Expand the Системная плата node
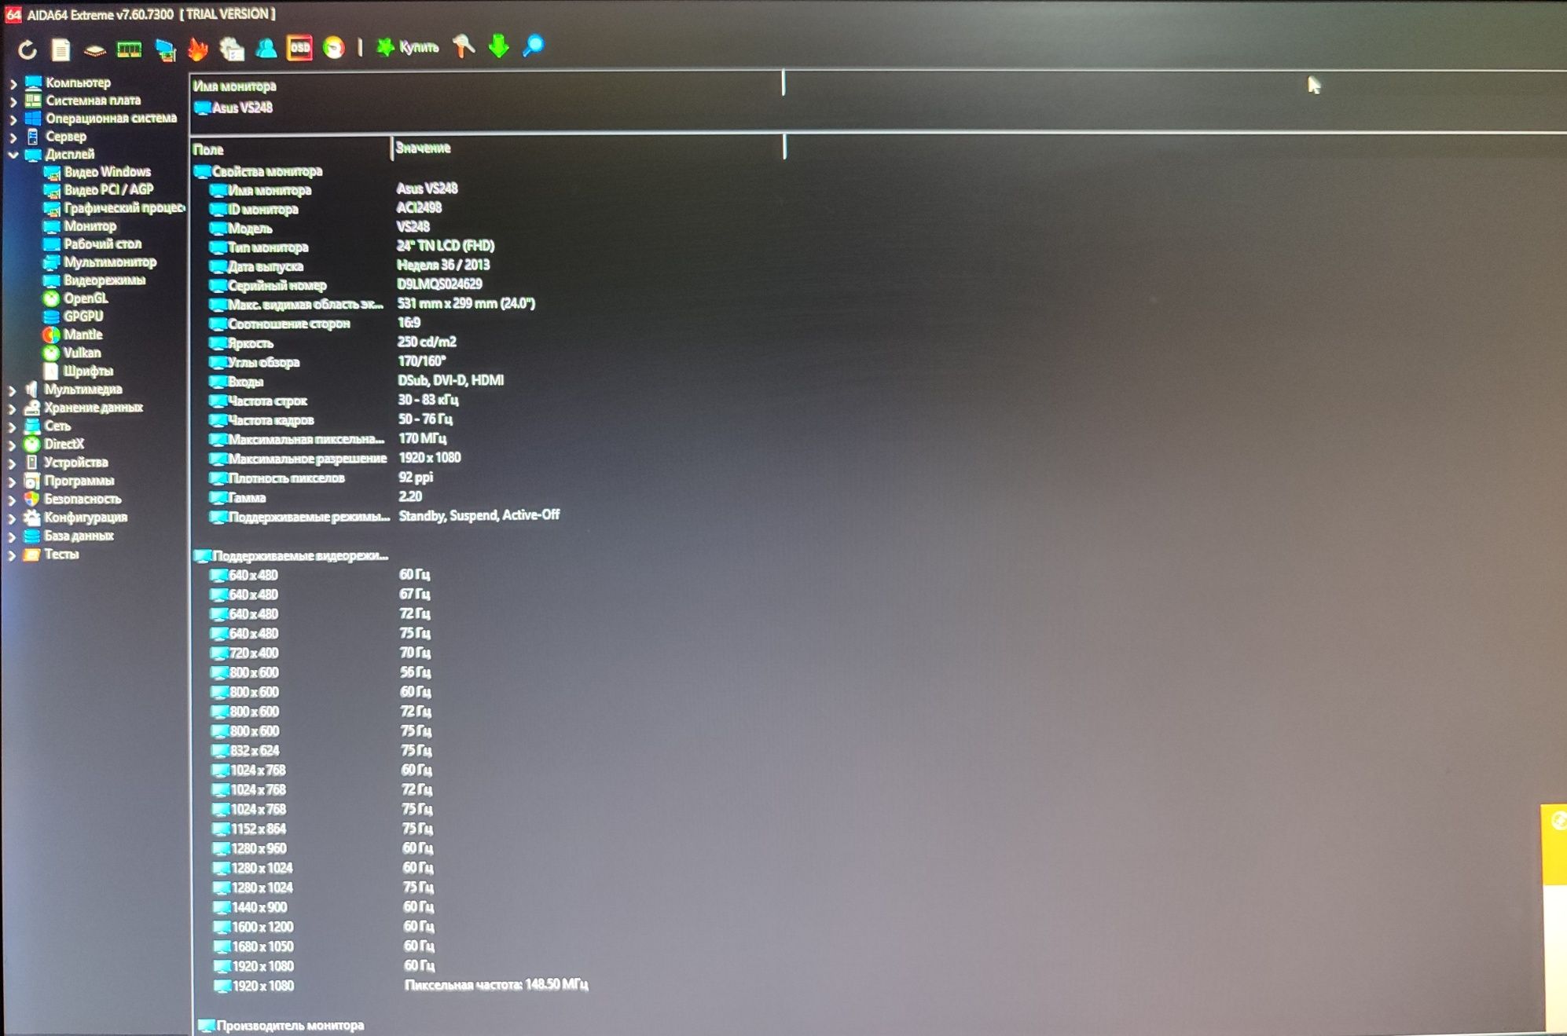The image size is (1567, 1036). coord(13,101)
